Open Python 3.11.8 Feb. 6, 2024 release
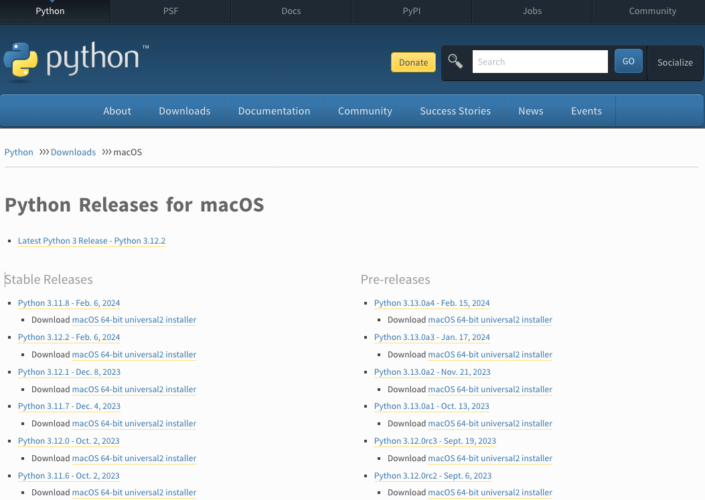The width and height of the screenshot is (705, 500). pos(69,303)
